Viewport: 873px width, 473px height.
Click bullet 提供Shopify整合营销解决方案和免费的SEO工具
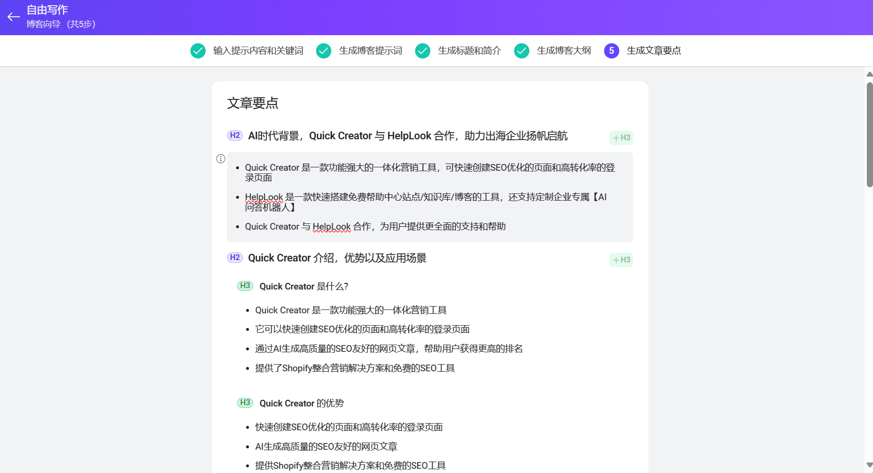coord(350,466)
